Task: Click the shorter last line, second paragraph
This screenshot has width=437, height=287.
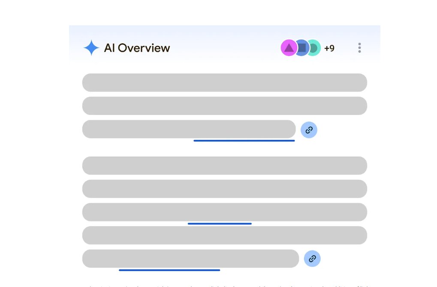Action: point(190,258)
